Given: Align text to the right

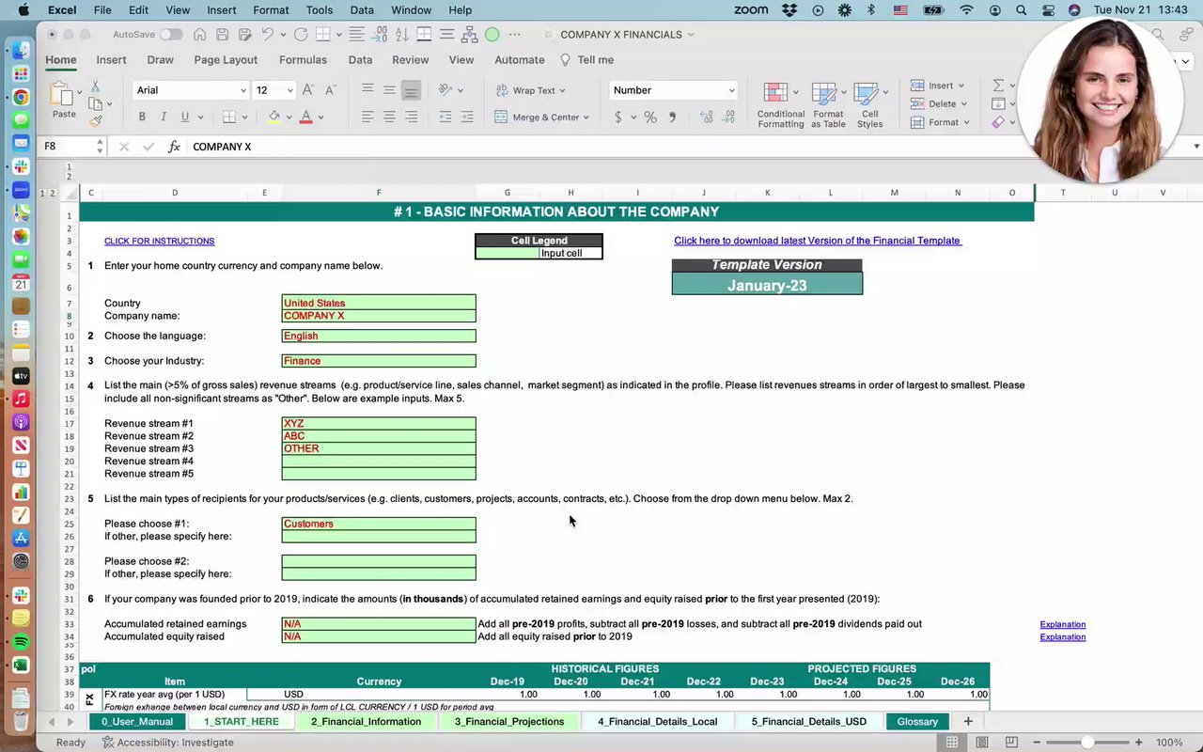Looking at the screenshot, I should click(411, 117).
